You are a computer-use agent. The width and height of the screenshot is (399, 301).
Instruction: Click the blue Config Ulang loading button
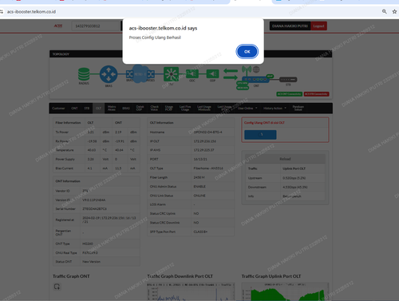(x=260, y=135)
